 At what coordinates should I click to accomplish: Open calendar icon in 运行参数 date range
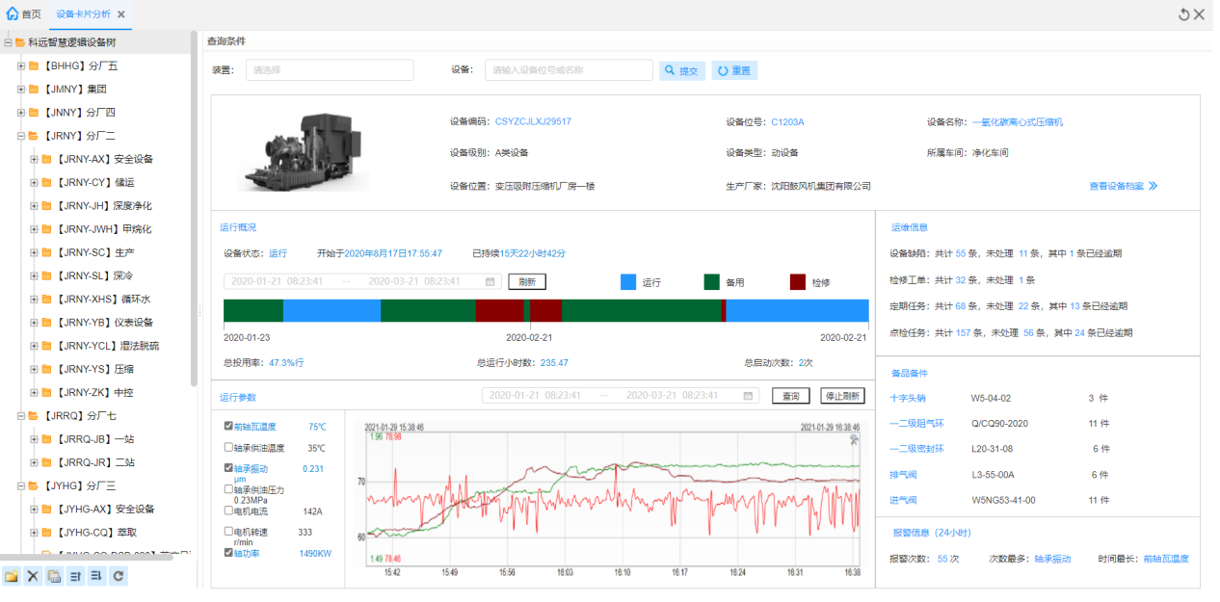(x=748, y=395)
